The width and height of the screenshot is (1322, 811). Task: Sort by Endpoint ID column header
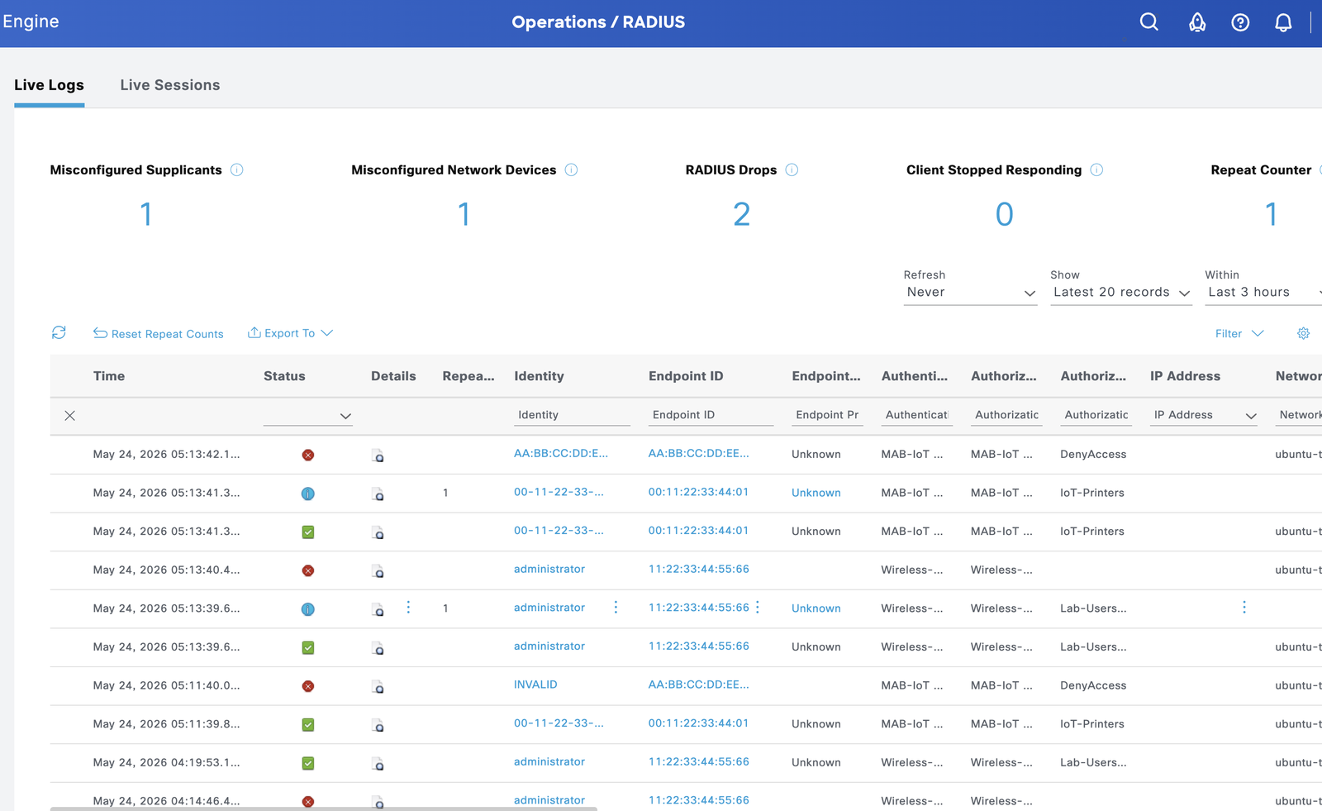(x=686, y=376)
